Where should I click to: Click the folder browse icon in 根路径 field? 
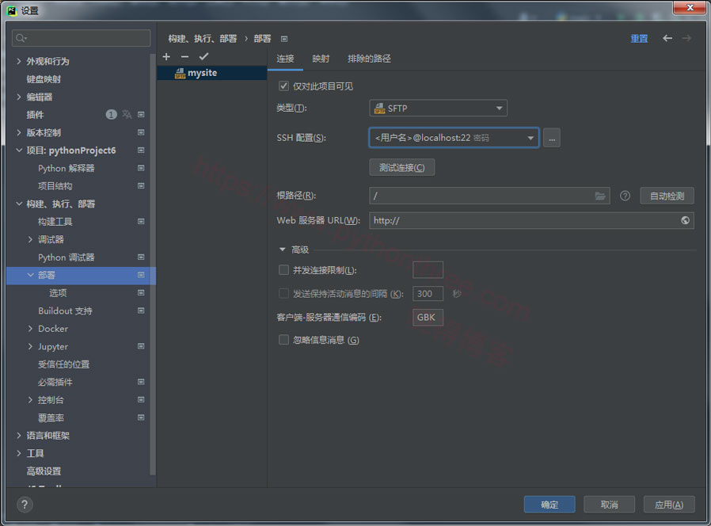click(x=600, y=196)
